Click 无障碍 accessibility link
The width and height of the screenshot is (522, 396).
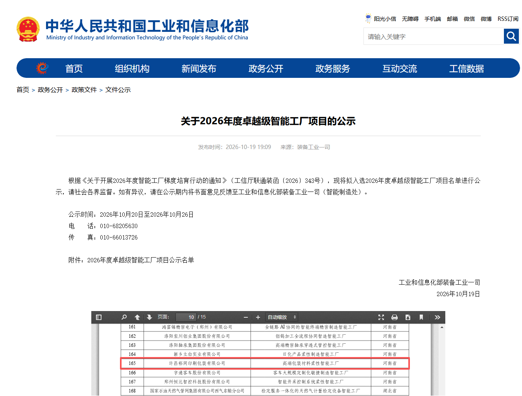coord(410,19)
